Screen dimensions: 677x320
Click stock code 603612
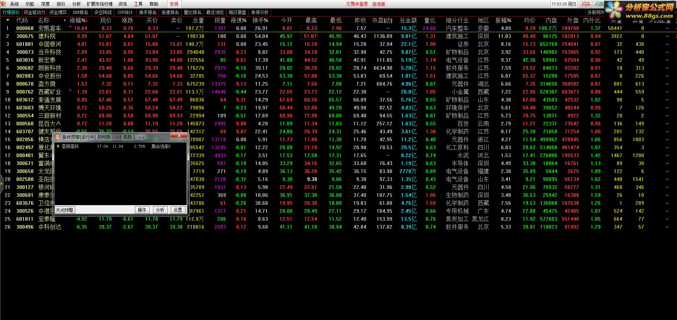25,100
